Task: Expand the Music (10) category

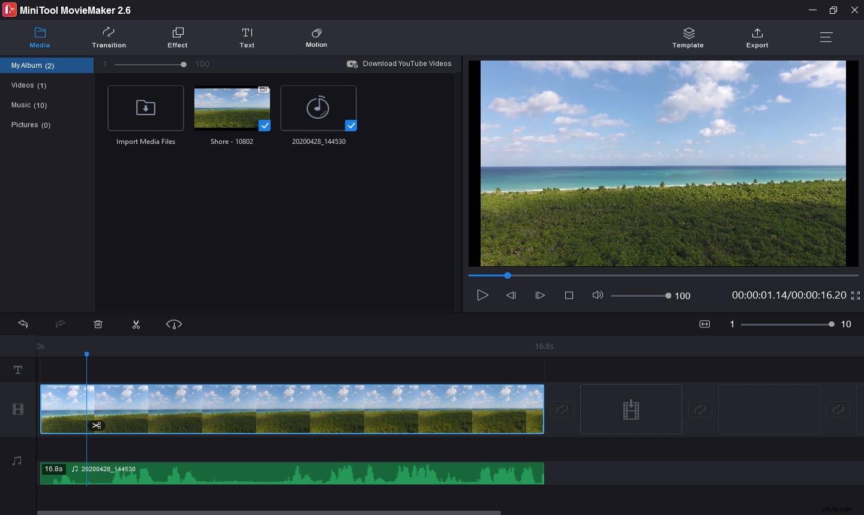Action: (x=29, y=105)
